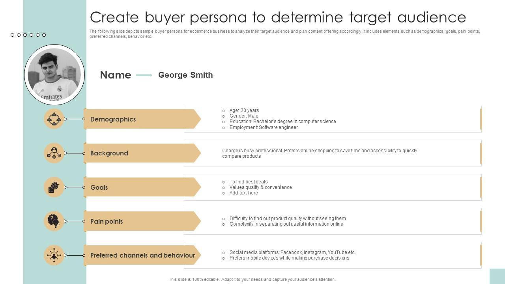Click the first decorative dot at left
This screenshot has height=284, width=505.
click(x=13, y=35)
